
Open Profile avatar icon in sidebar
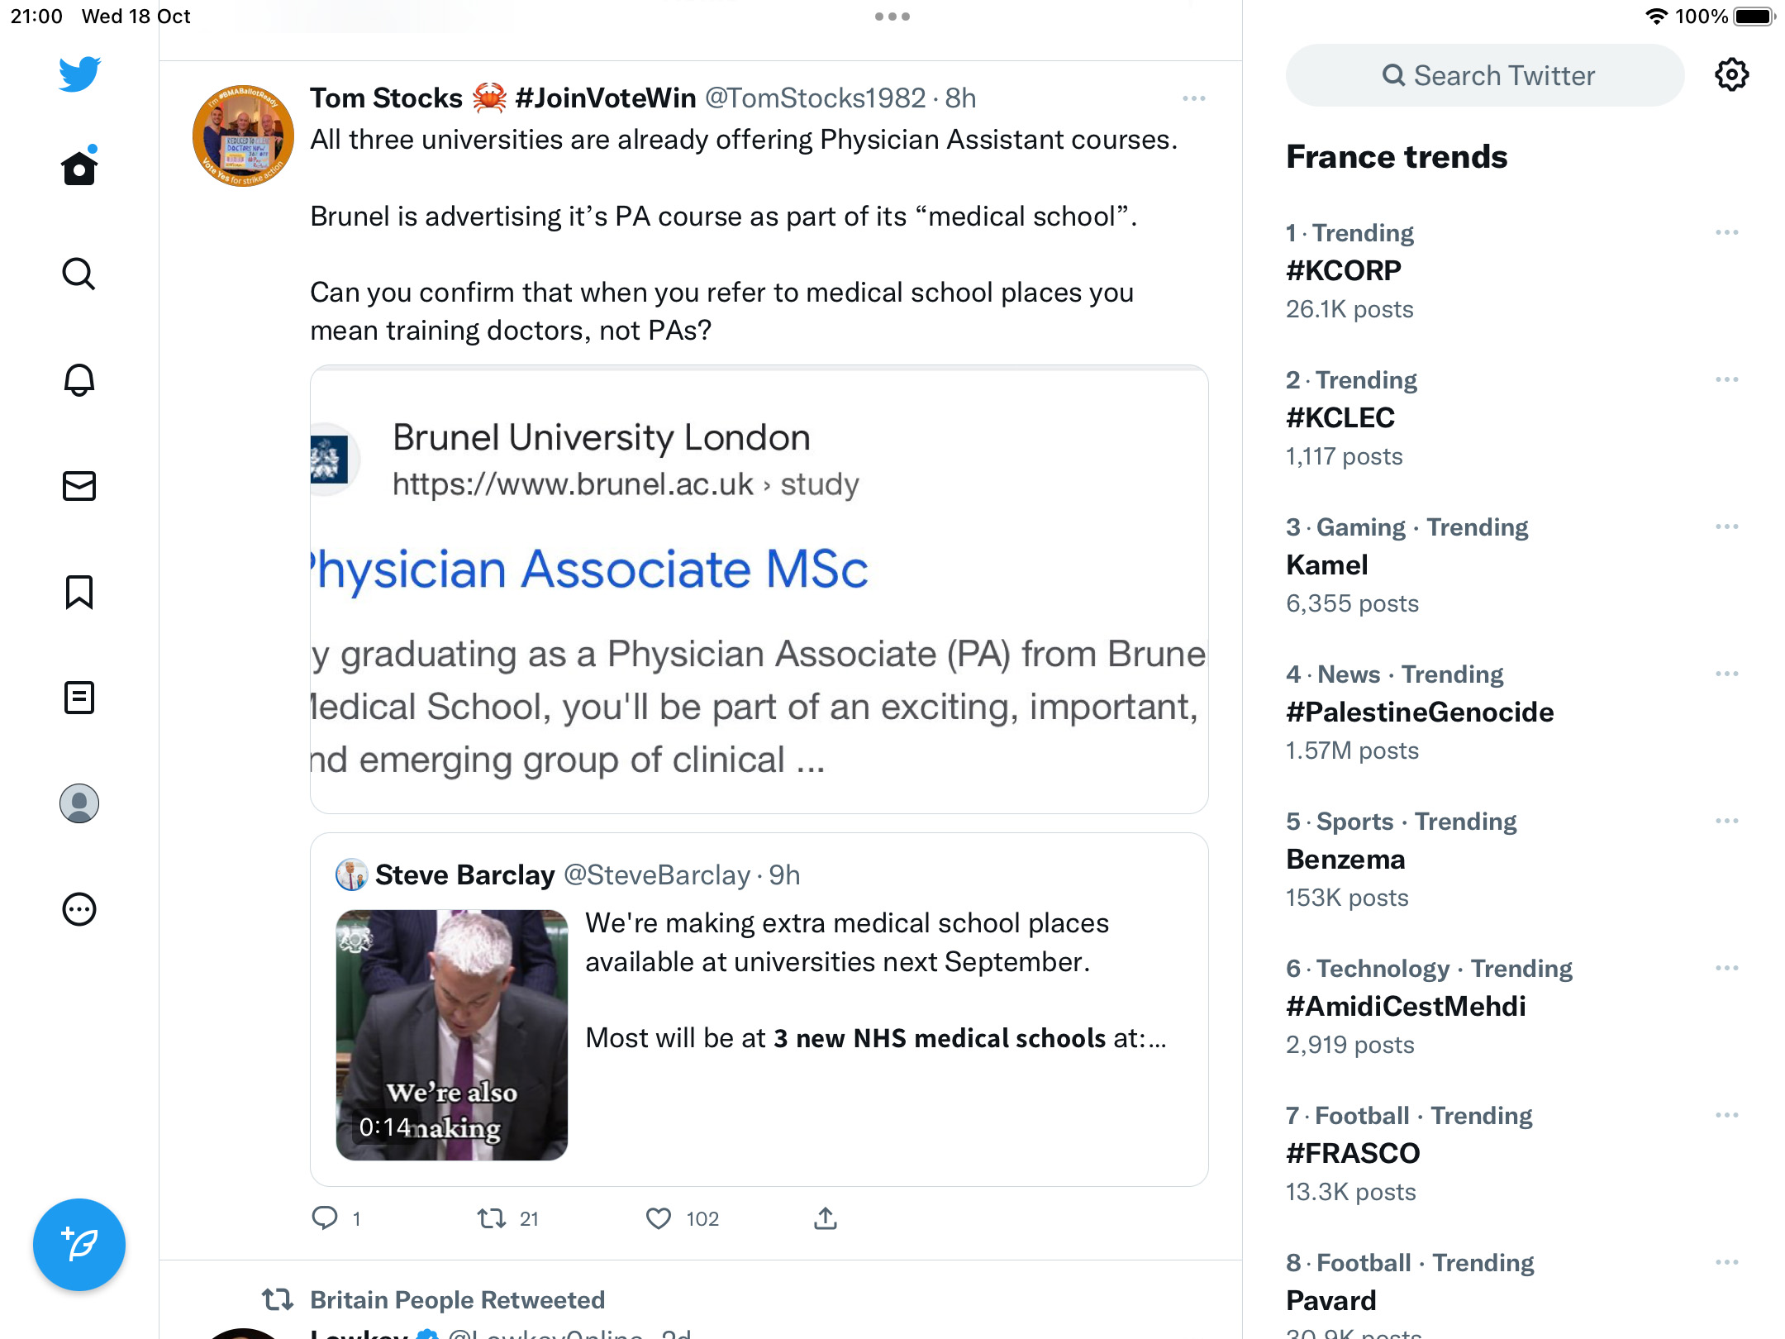(79, 803)
